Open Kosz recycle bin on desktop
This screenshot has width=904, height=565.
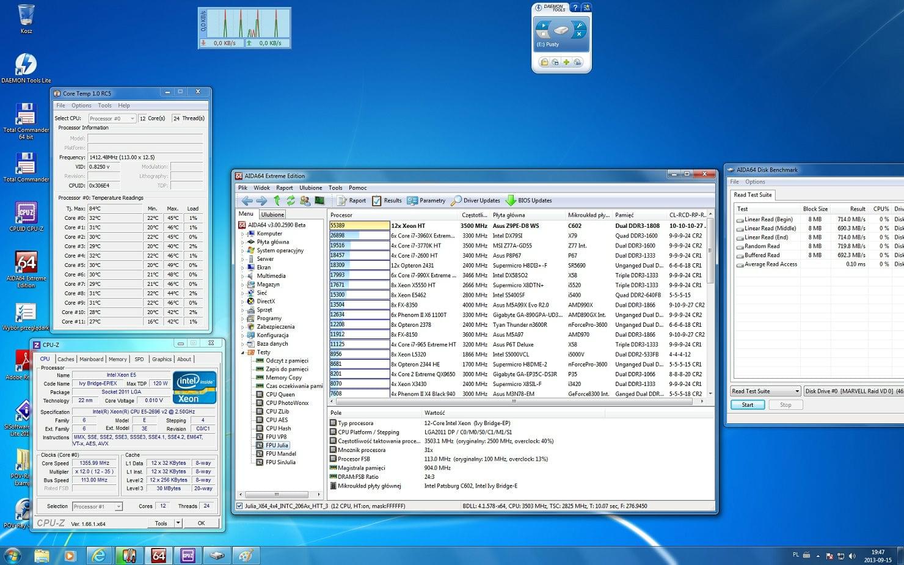[26, 18]
